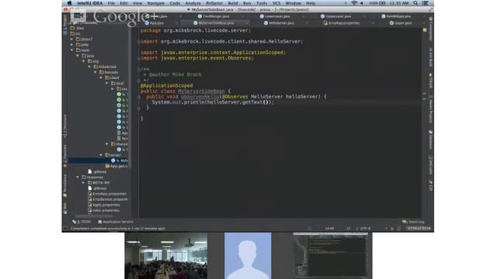The width and height of the screenshot is (497, 279).
Task: Open the Commander tool window
Action: (x=431, y=29)
